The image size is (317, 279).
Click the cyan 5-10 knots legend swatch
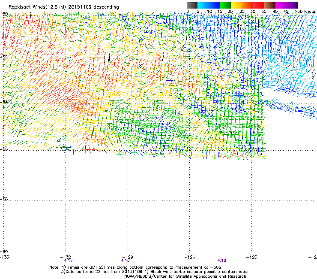point(203,5)
